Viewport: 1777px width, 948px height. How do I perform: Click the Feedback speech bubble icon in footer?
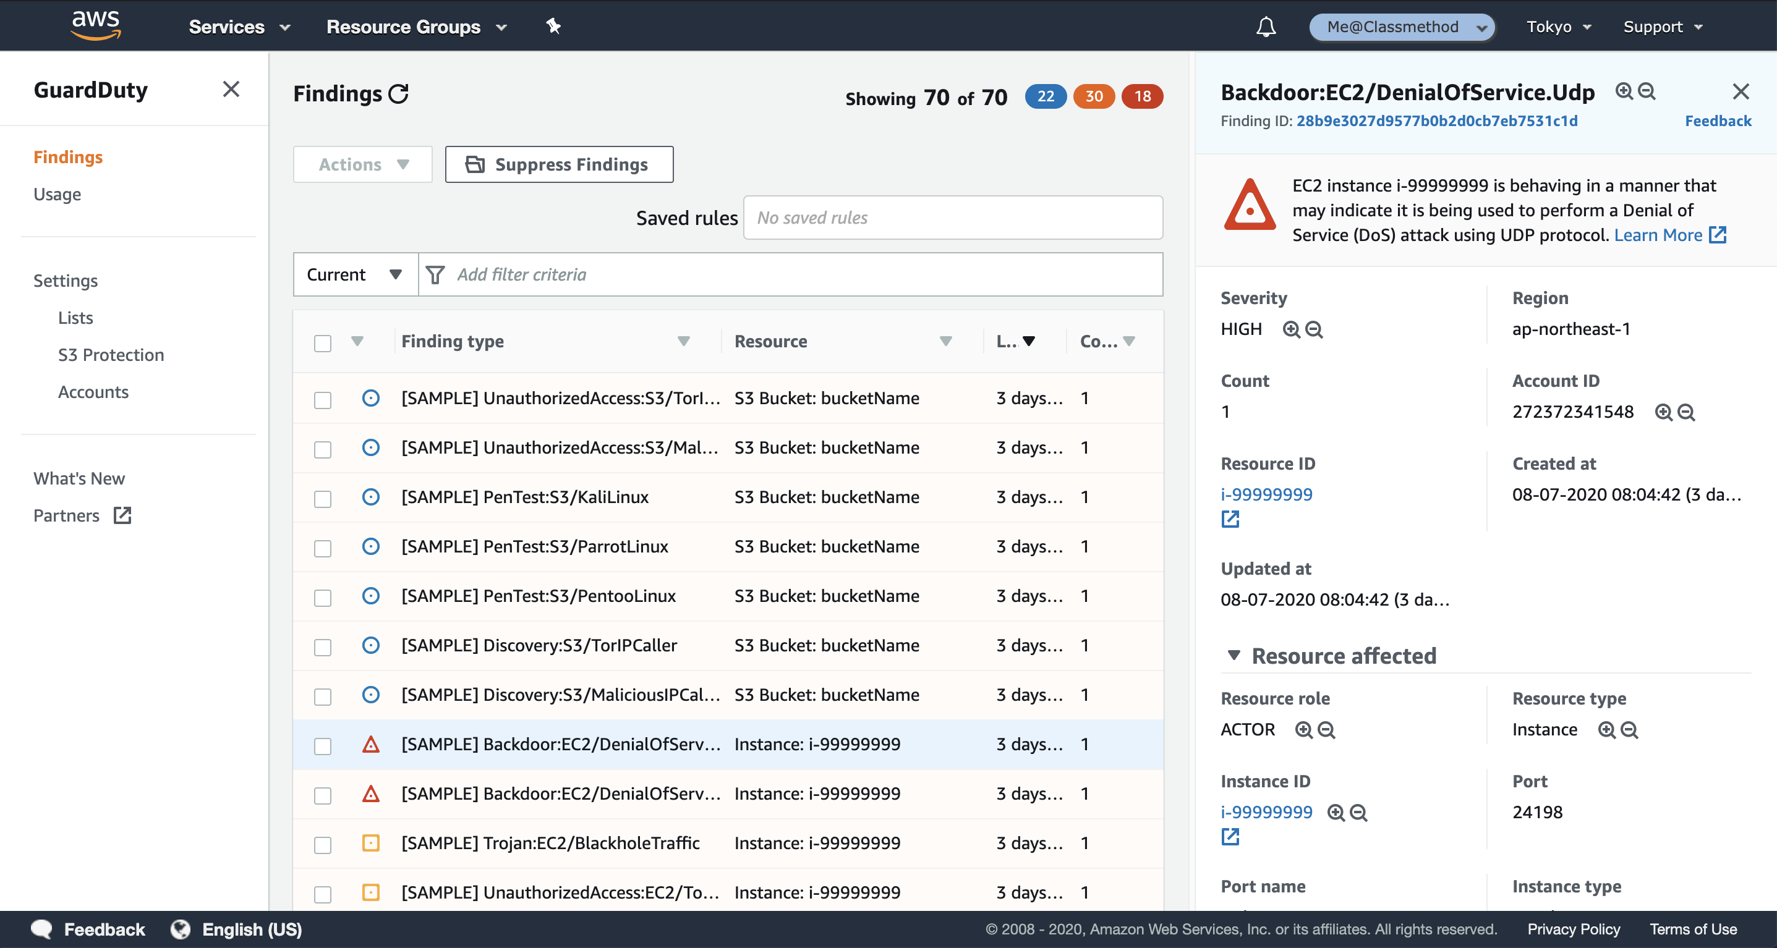(x=41, y=929)
